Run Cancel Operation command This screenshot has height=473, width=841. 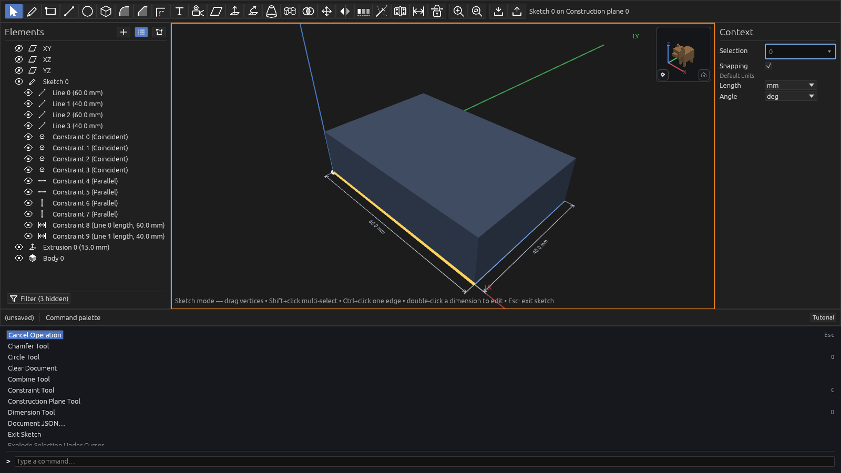click(x=35, y=335)
